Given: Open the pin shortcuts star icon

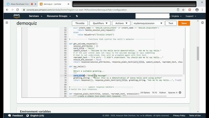Looking at the screenshot, I should coord(77,16).
